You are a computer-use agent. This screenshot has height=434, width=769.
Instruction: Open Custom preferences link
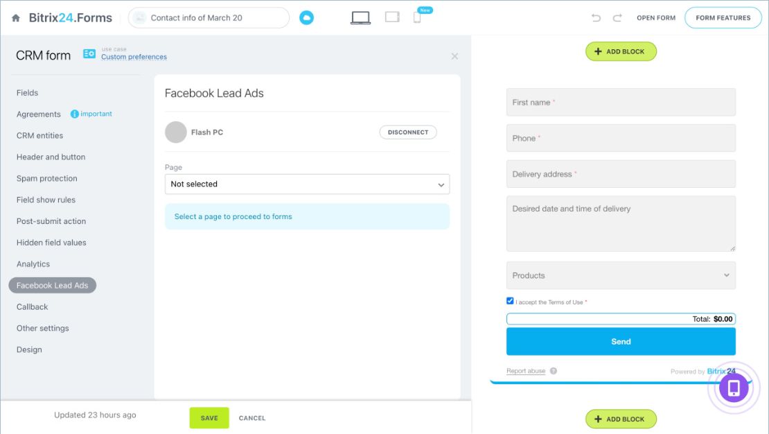[x=134, y=57]
